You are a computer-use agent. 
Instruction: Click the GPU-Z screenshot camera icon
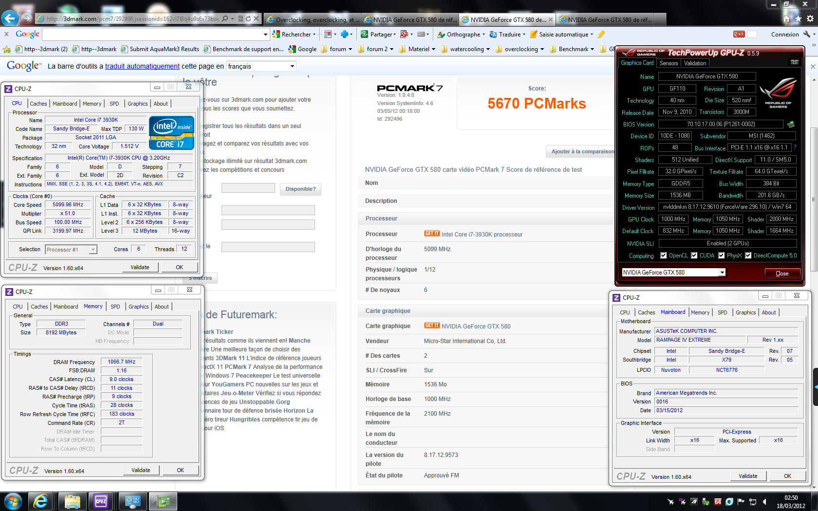794,62
